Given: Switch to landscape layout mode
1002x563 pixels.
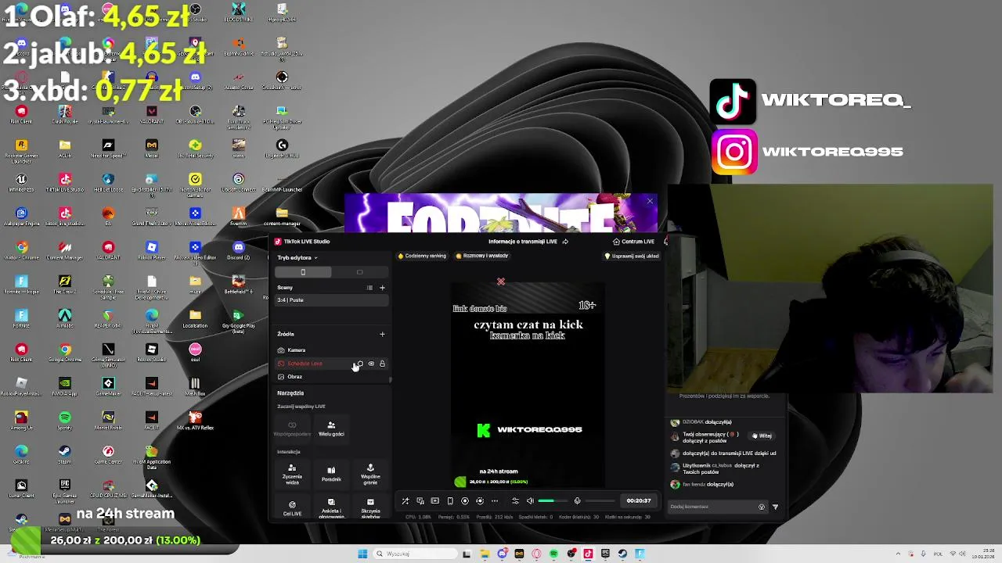Looking at the screenshot, I should click(359, 272).
